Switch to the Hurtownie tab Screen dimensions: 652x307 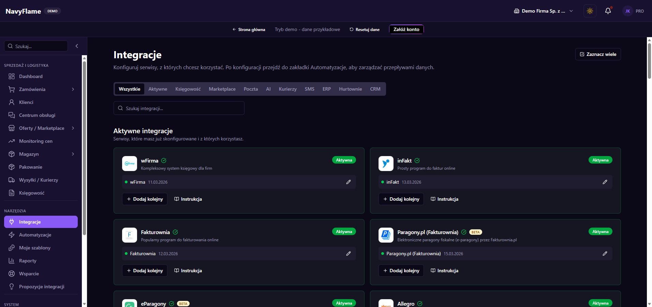(350, 89)
